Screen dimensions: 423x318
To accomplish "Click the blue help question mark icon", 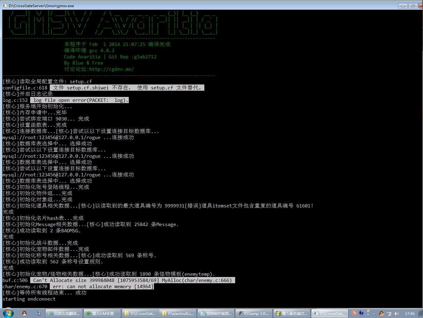I will (x=361, y=313).
